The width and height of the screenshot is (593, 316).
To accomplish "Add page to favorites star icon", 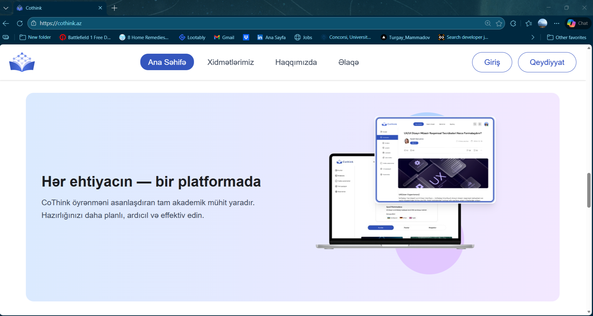I will pos(499,23).
